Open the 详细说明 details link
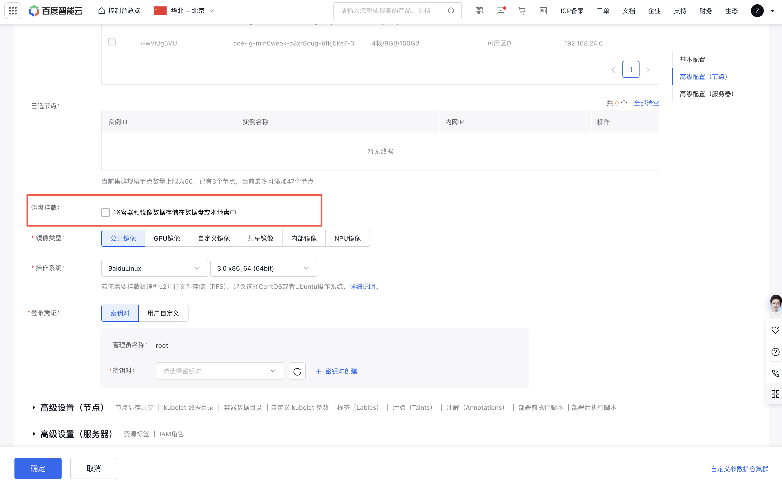 [x=362, y=286]
